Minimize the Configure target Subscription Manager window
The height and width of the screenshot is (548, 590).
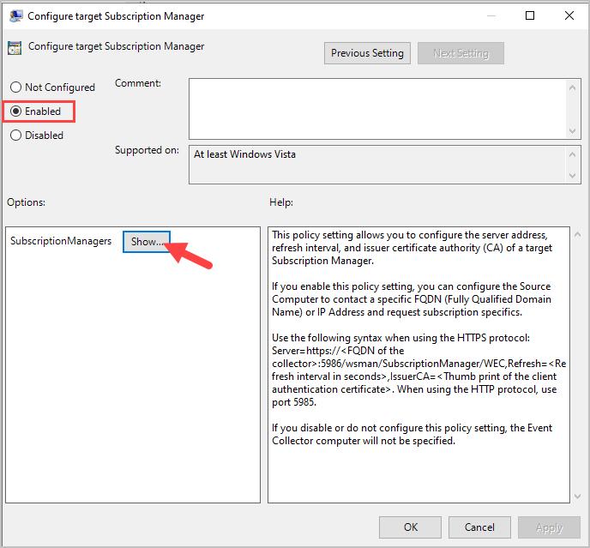point(491,15)
